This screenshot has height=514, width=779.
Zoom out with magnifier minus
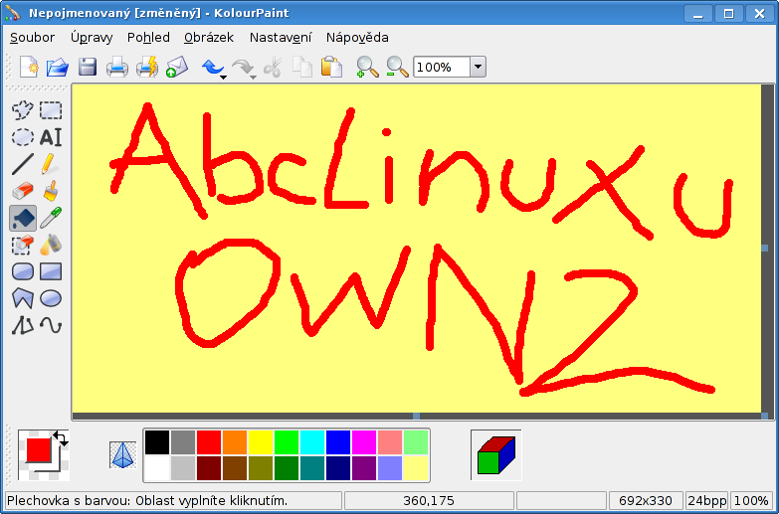point(397,67)
